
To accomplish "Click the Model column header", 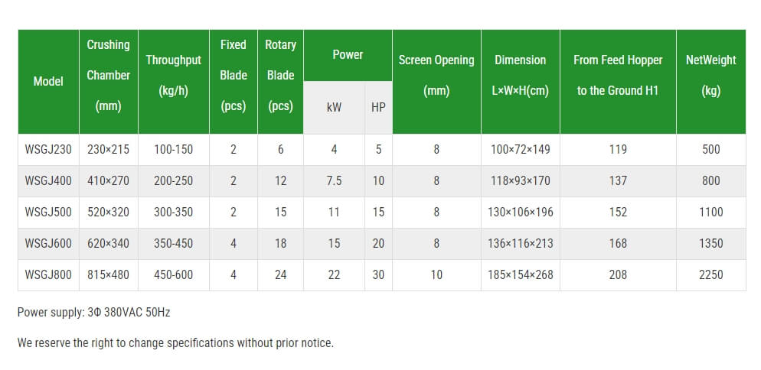I will point(48,82).
